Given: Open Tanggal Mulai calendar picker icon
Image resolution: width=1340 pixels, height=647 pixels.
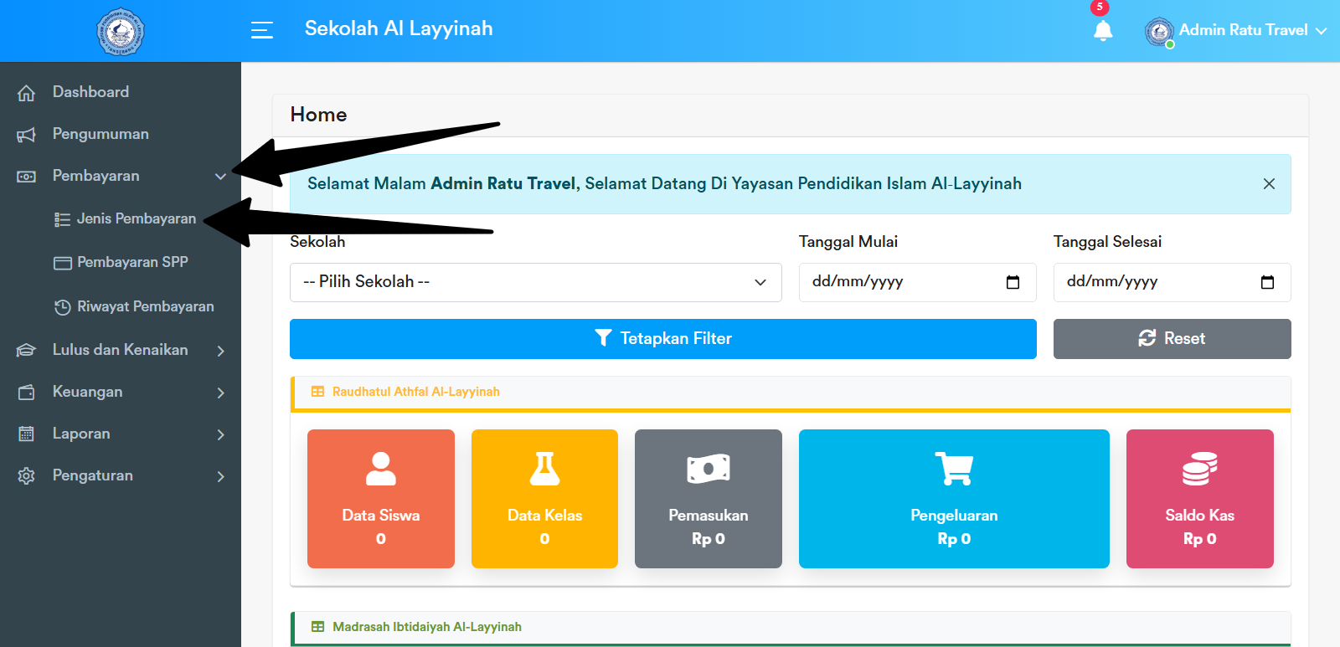Looking at the screenshot, I should click(x=1013, y=282).
